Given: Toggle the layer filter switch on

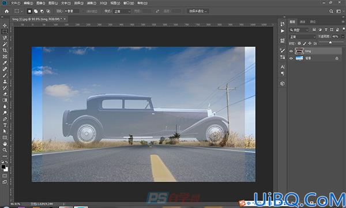Looking at the screenshot, I should (344, 29).
